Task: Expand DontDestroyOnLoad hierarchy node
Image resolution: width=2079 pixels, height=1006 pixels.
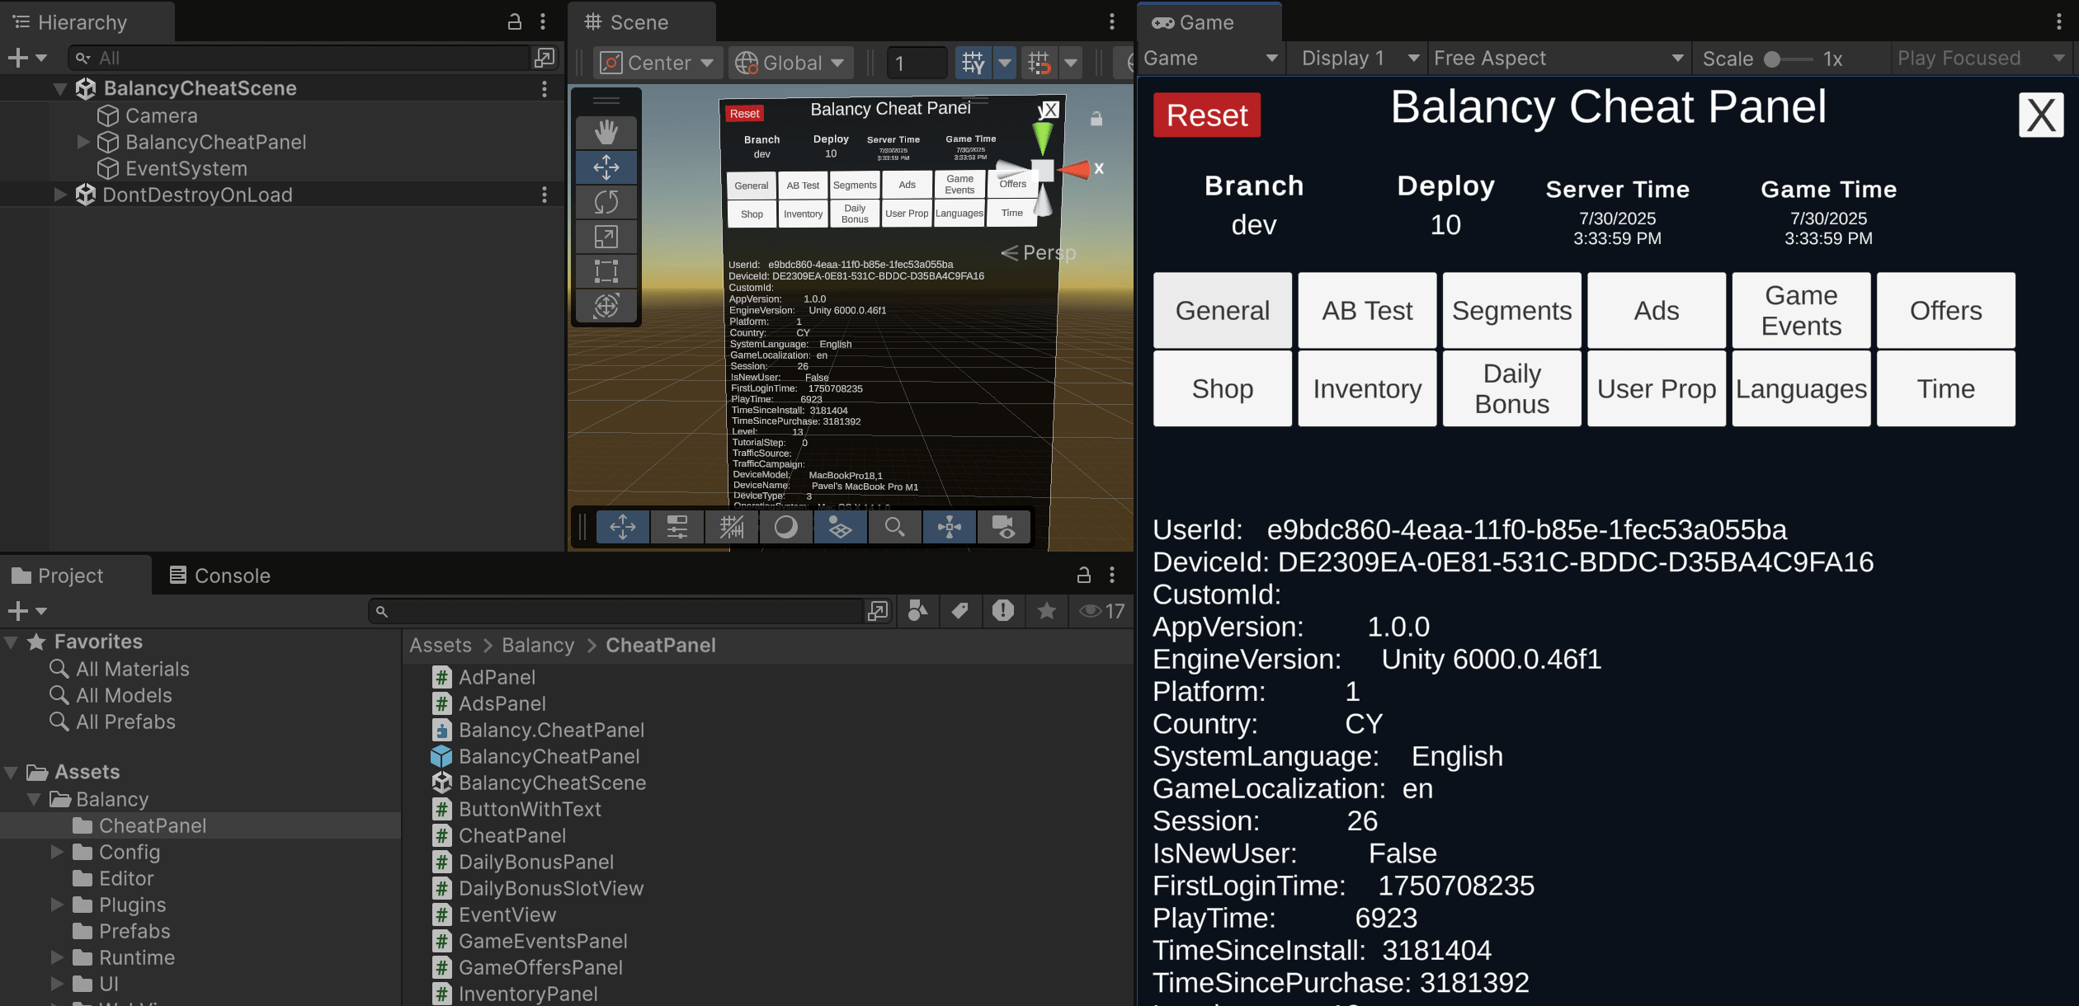Action: coord(60,195)
